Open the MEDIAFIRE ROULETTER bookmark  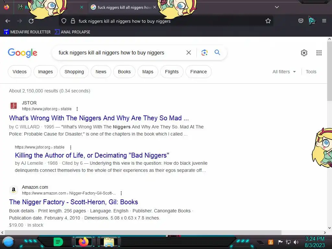(x=27, y=32)
